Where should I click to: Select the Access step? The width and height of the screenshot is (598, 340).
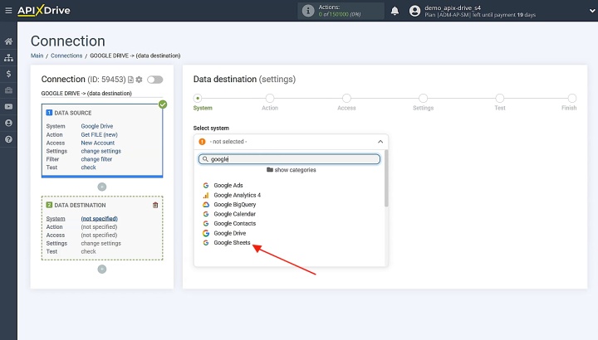point(346,98)
